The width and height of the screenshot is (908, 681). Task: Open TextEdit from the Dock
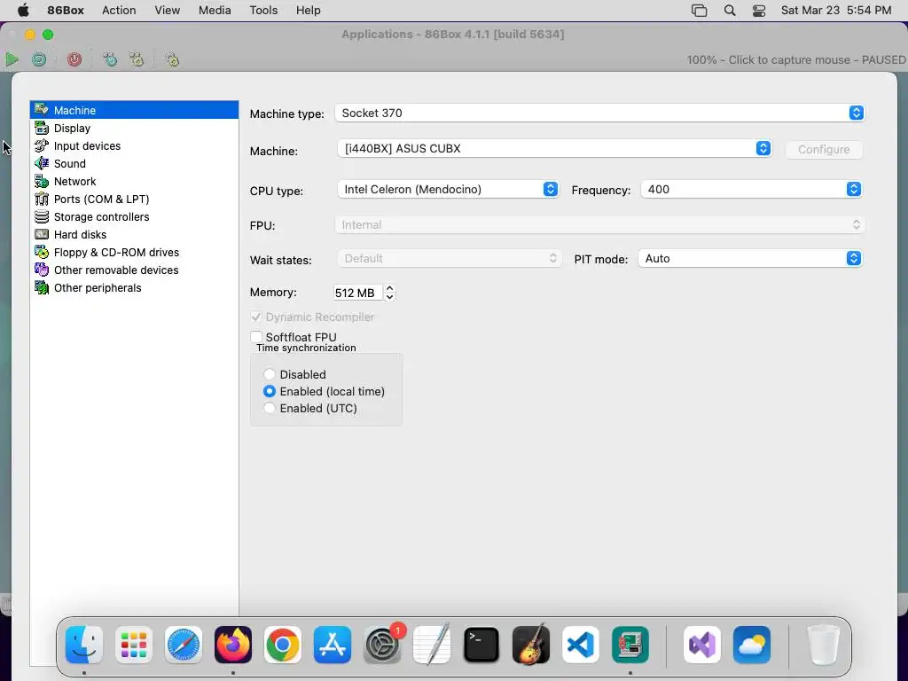pos(432,645)
